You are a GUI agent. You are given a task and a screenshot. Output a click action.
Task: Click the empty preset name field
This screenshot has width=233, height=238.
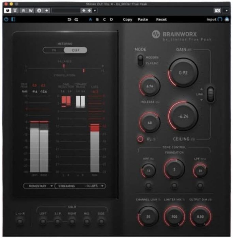point(66,11)
